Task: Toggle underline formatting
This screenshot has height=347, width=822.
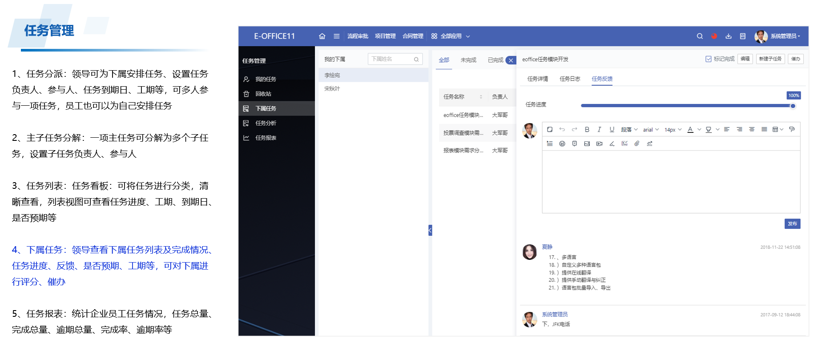Action: pyautogui.click(x=612, y=129)
